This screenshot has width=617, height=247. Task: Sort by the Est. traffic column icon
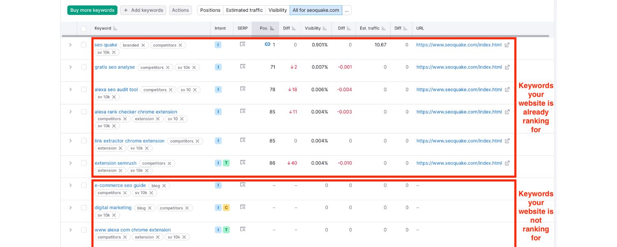(383, 28)
